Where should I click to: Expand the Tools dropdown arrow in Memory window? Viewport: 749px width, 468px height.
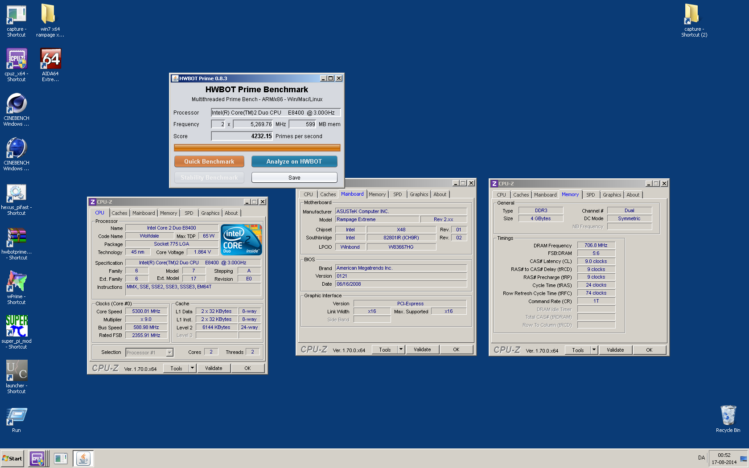(x=594, y=350)
